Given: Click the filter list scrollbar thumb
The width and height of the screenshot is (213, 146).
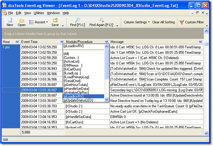Looking at the screenshot, I should [x=106, y=64].
